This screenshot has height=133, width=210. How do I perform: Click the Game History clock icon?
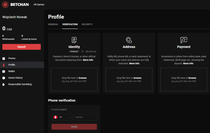pos(4,78)
